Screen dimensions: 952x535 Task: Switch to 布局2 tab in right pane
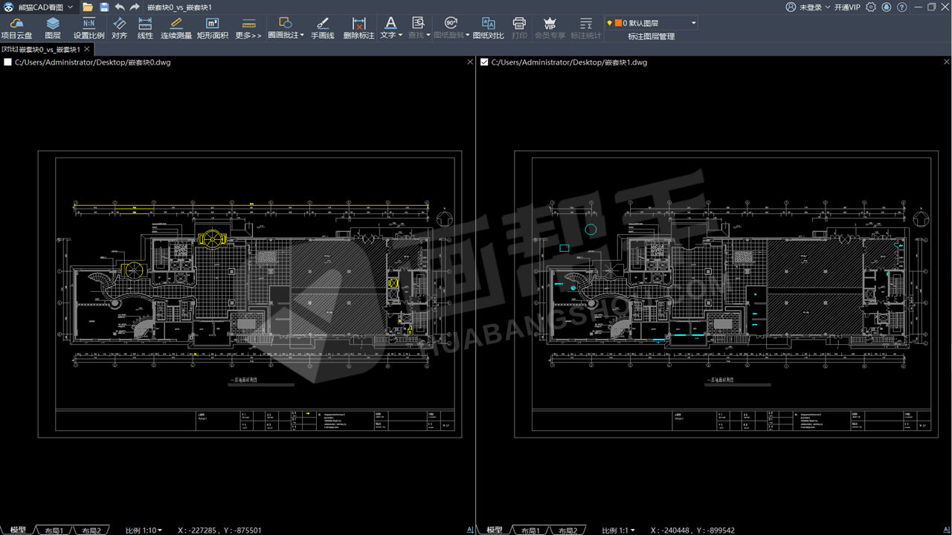[x=567, y=531]
